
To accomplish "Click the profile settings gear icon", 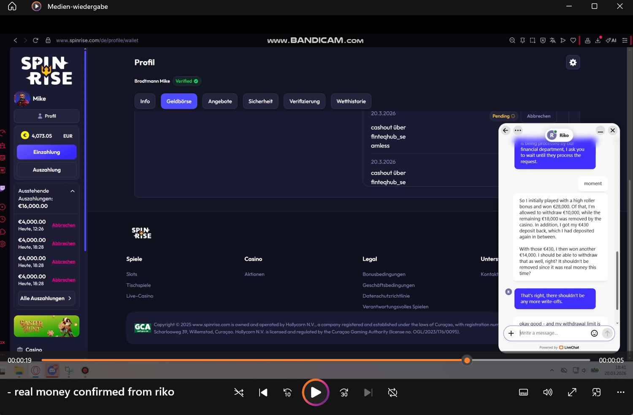I will click(573, 62).
